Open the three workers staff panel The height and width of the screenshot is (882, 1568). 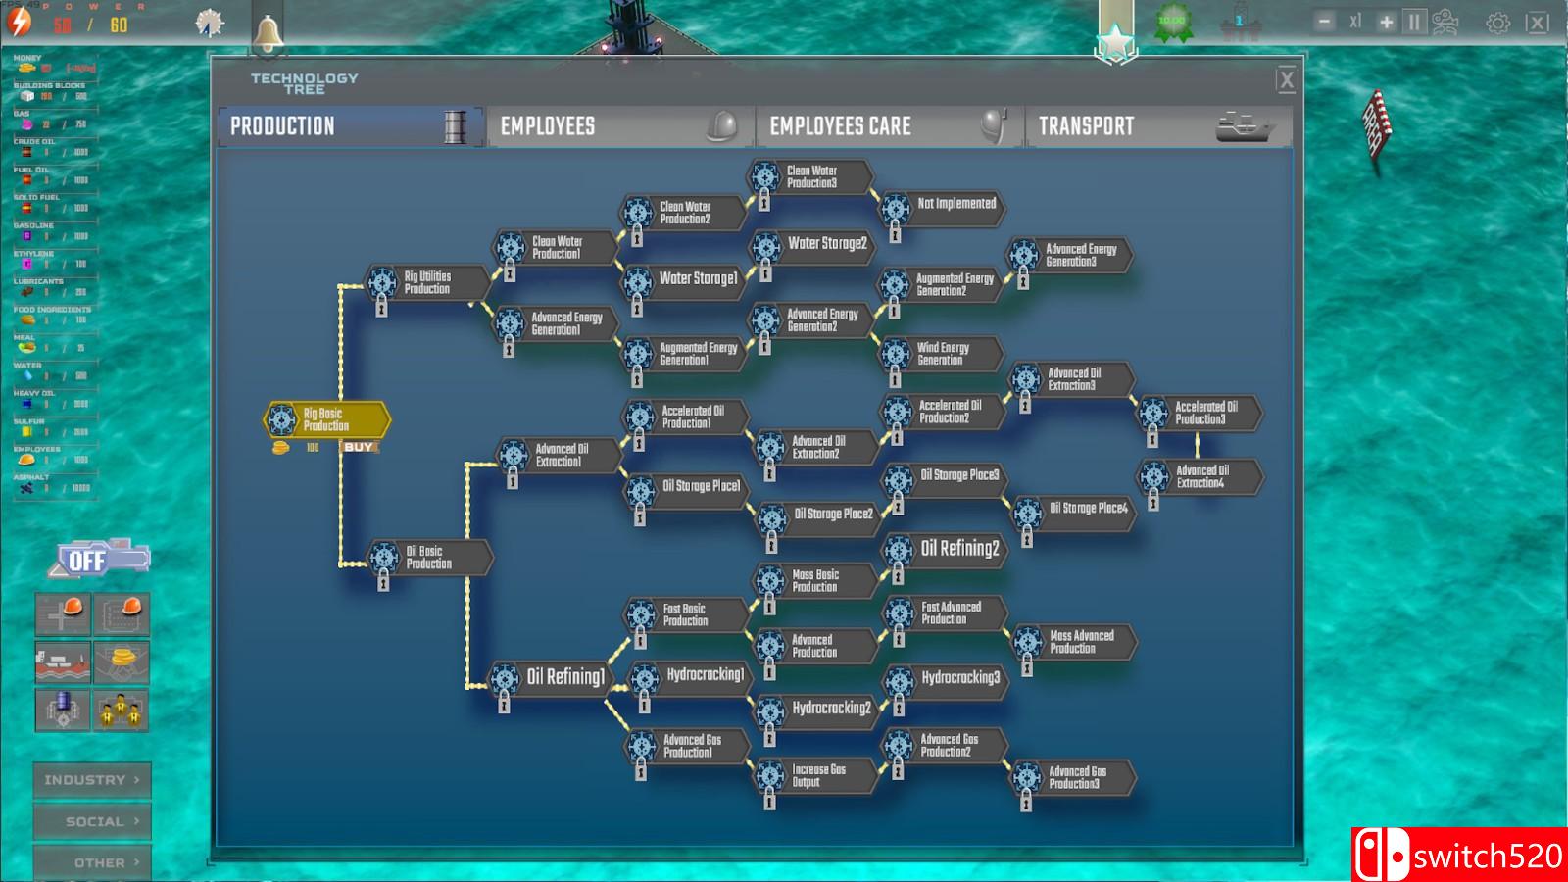[122, 710]
